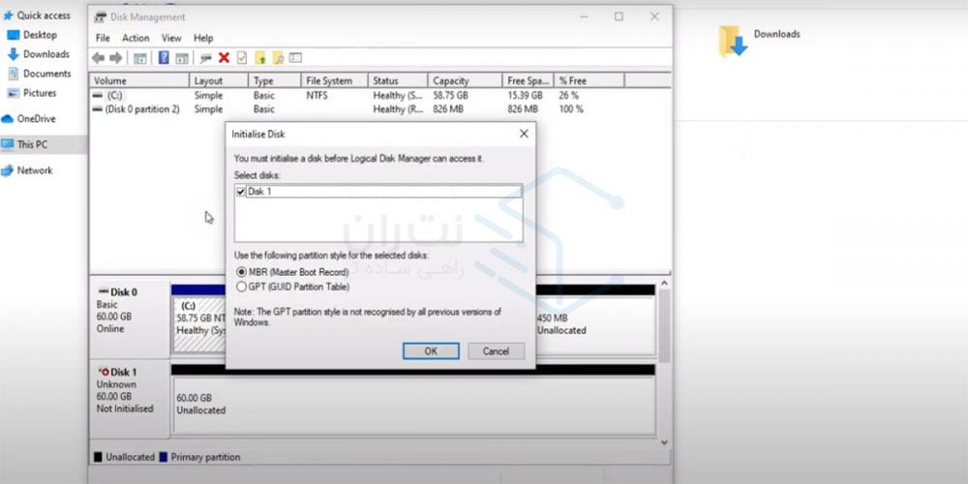The width and height of the screenshot is (968, 484).
Task: Open the Action menu
Action: coord(136,38)
